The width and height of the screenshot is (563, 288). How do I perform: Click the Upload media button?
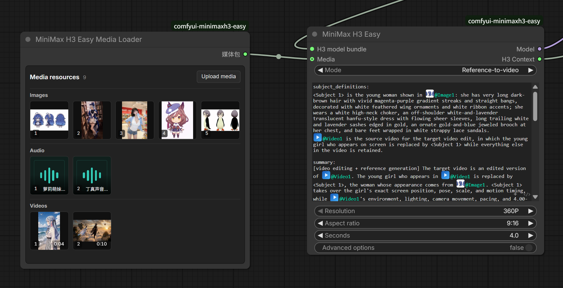pyautogui.click(x=218, y=76)
